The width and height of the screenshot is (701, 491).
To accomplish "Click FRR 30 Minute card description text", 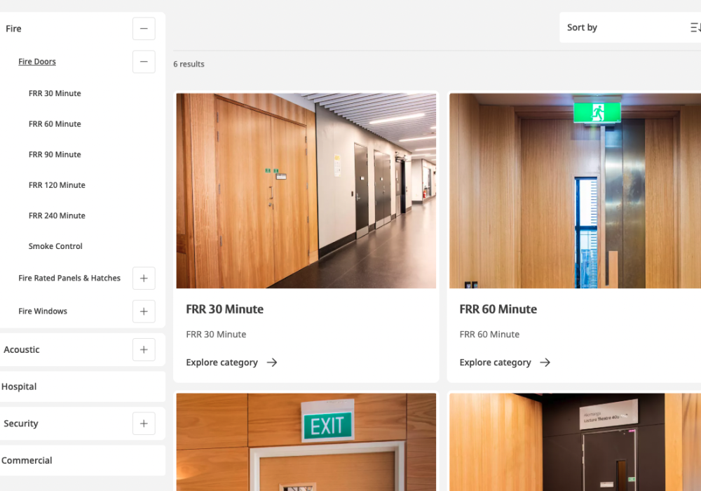I will point(216,335).
